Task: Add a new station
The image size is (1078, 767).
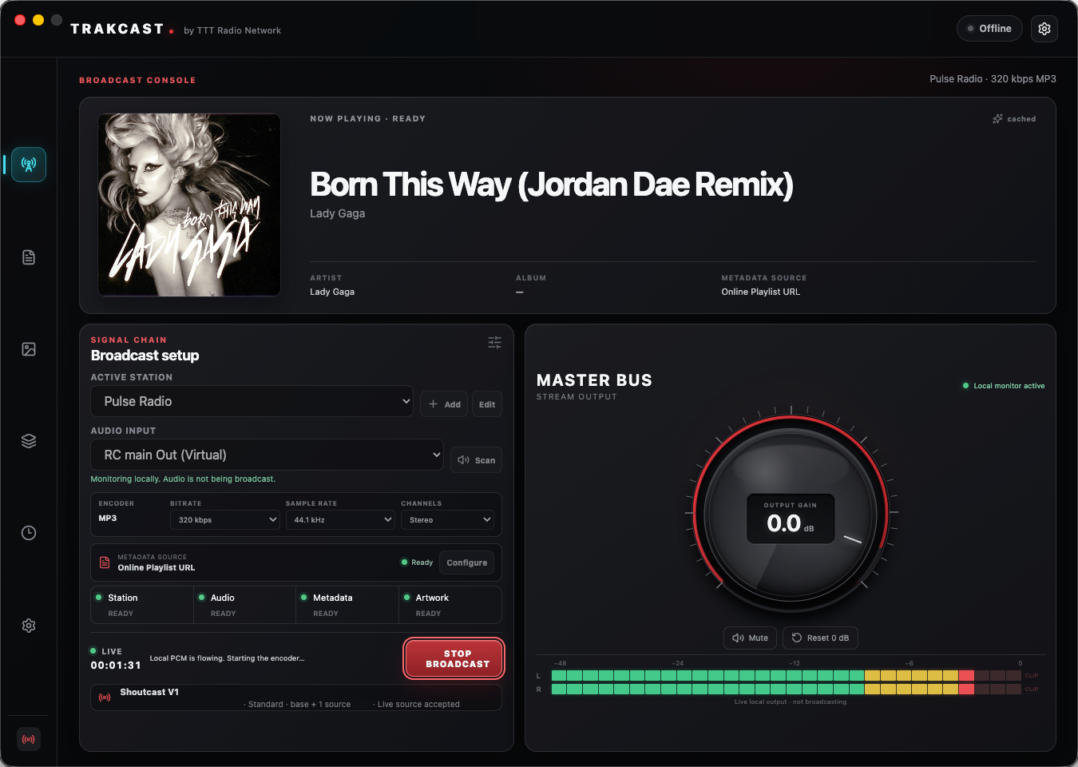Action: (x=444, y=404)
